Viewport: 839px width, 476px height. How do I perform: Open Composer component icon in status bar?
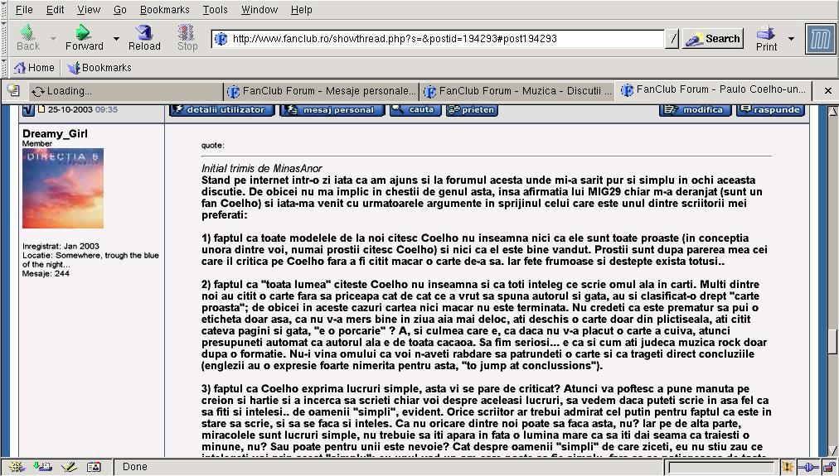click(69, 467)
